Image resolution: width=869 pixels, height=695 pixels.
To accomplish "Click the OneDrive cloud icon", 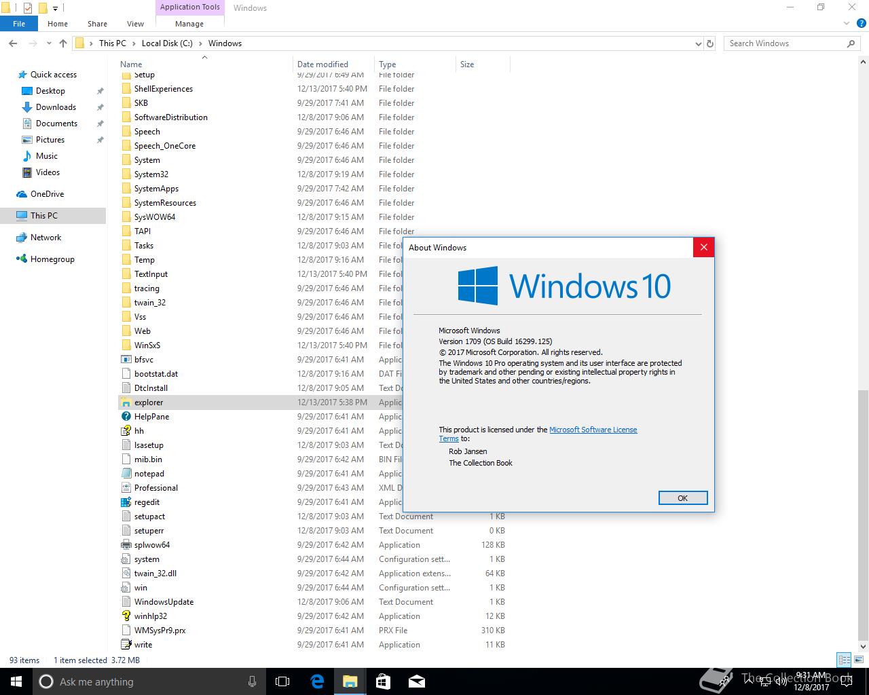I will 22,194.
